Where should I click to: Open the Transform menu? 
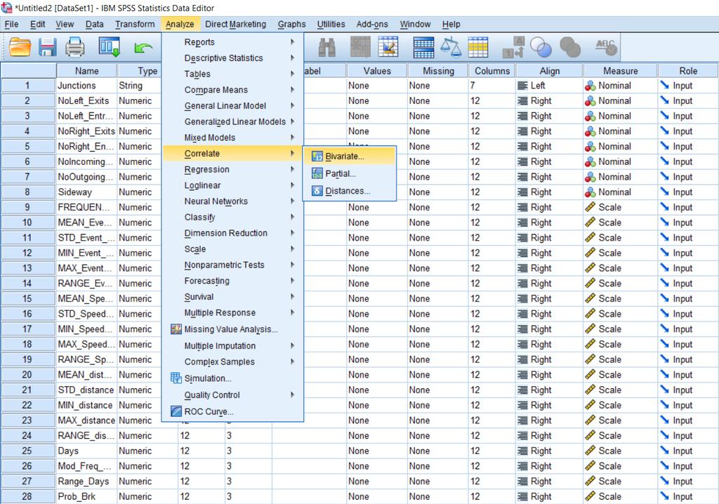135,25
